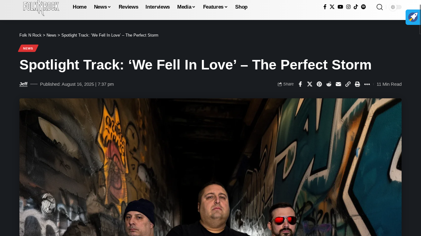
Task: Expand the News dropdown menu
Action: [102, 7]
